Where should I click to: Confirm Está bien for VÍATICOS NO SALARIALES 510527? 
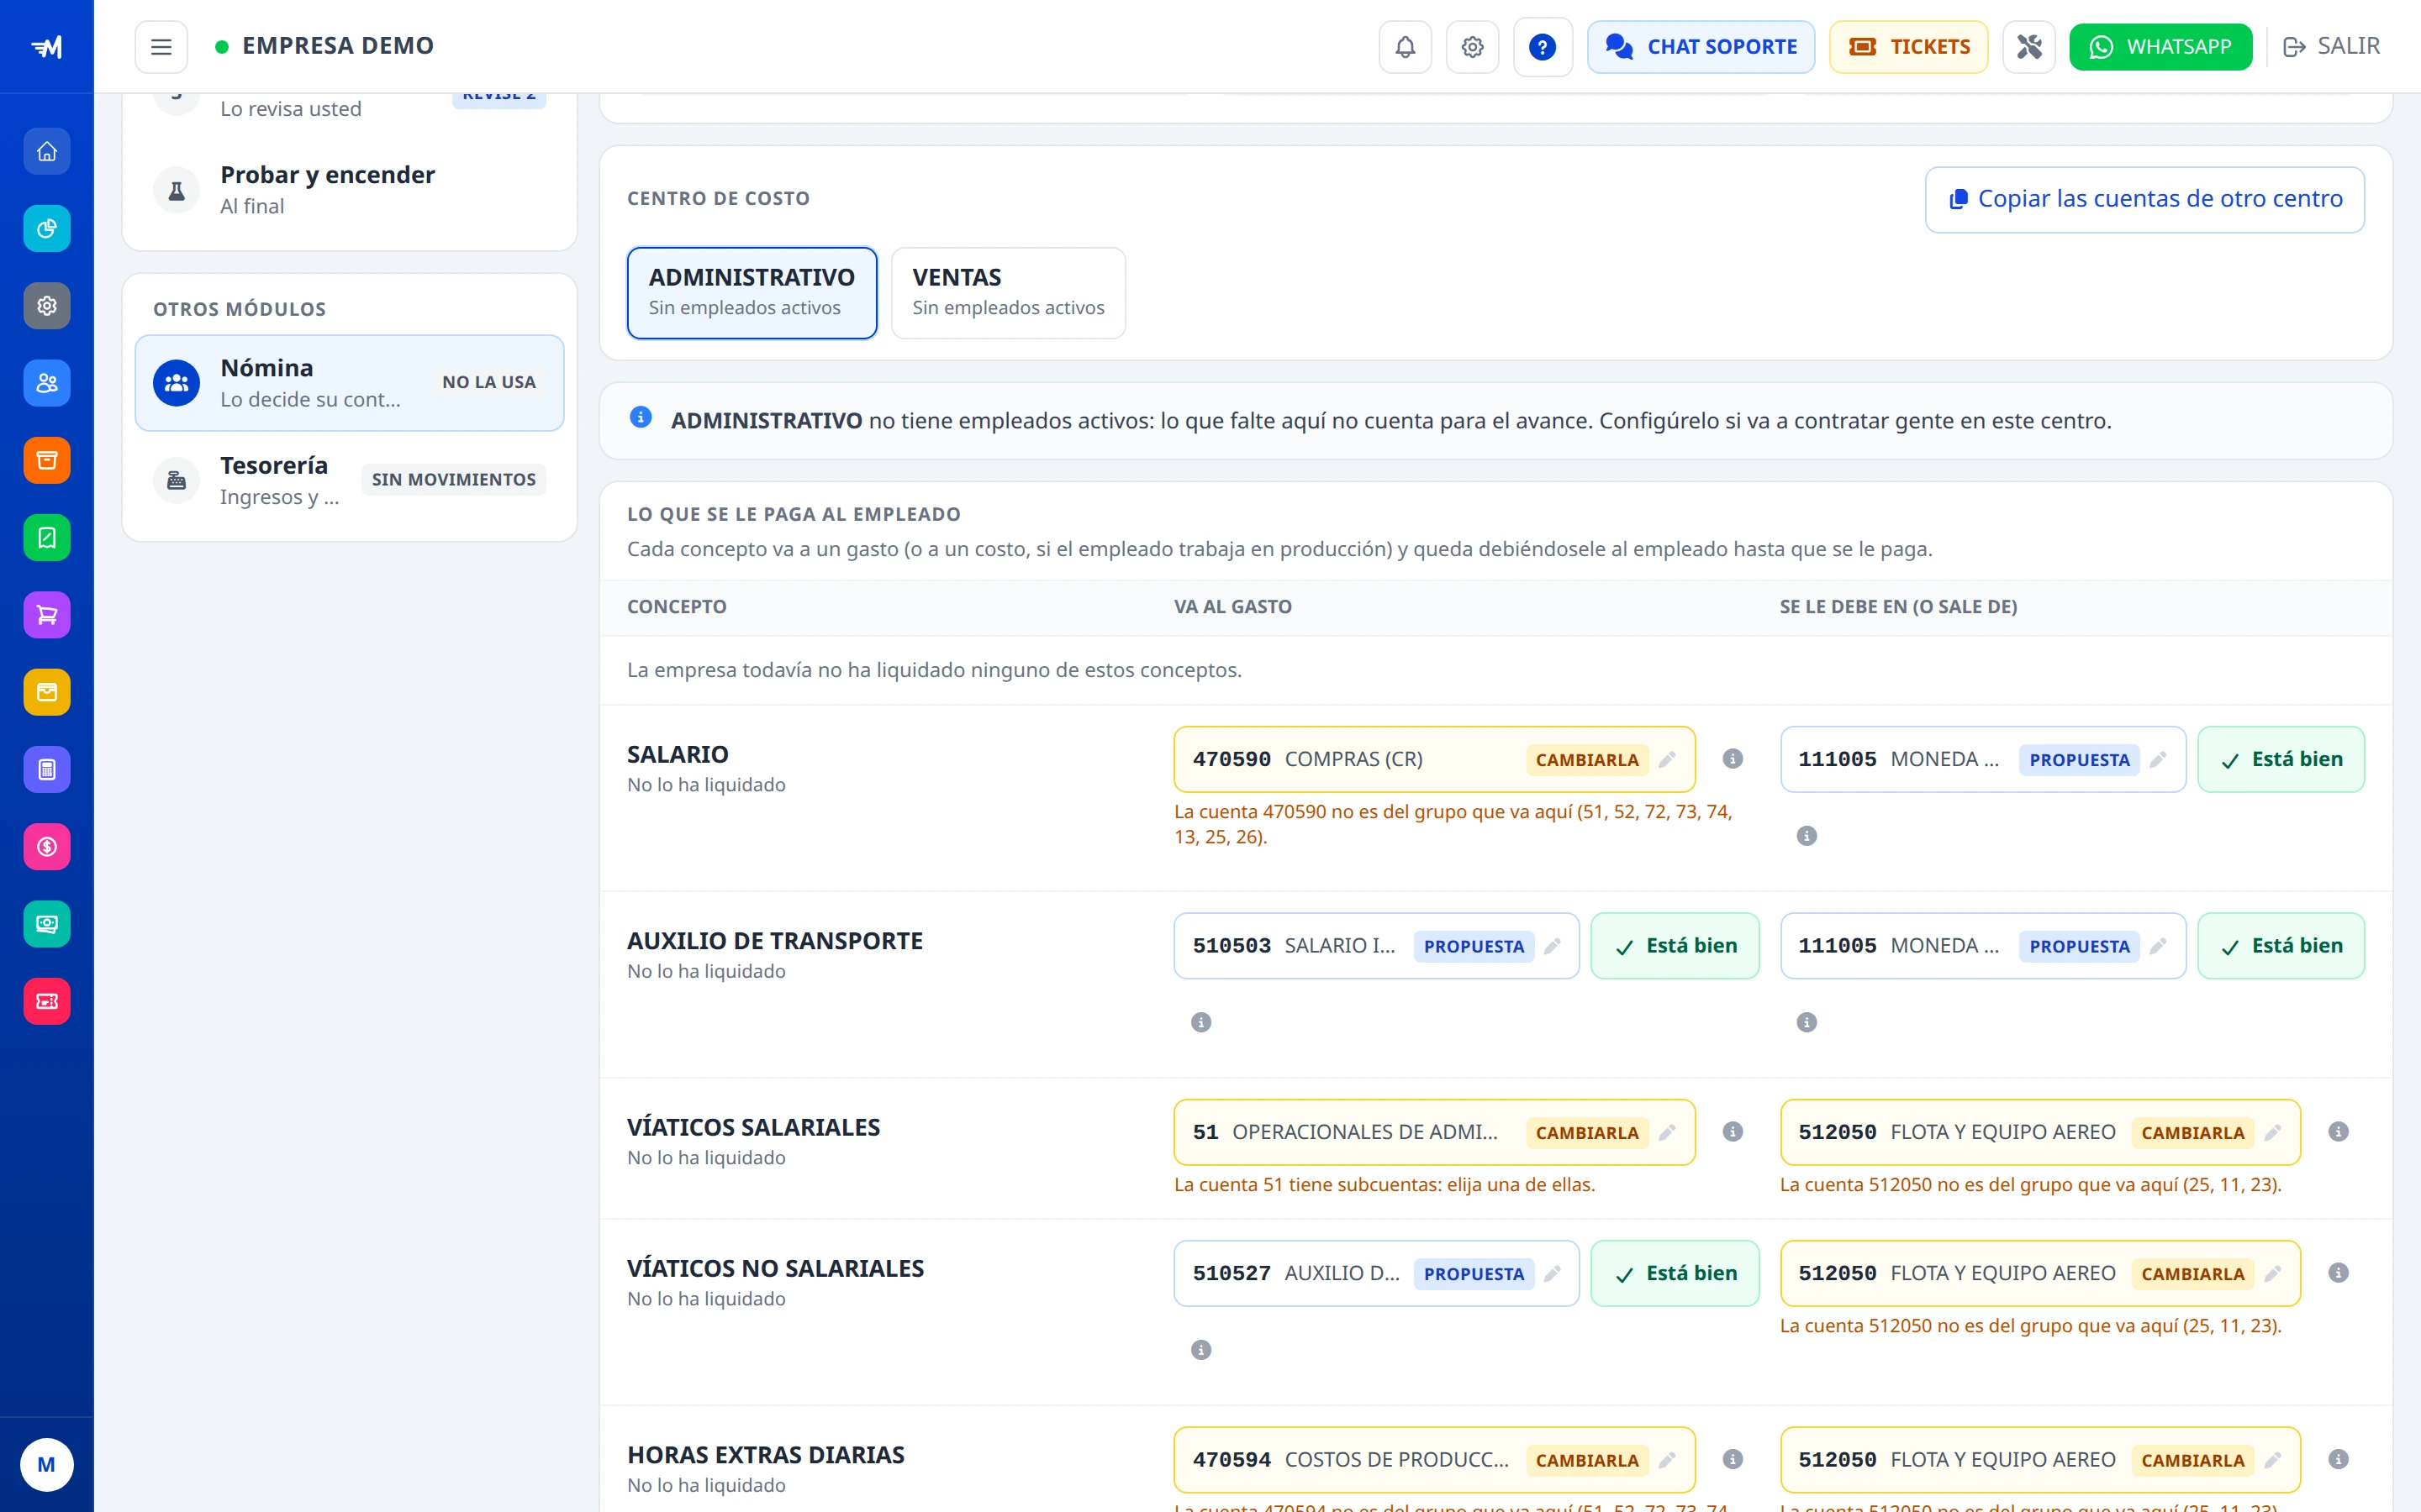[1675, 1274]
